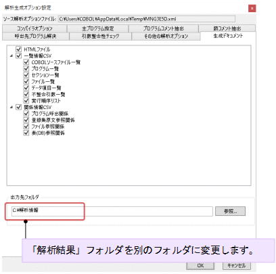Click the 参照... browse button
276x274 pixels.
[x=230, y=211]
